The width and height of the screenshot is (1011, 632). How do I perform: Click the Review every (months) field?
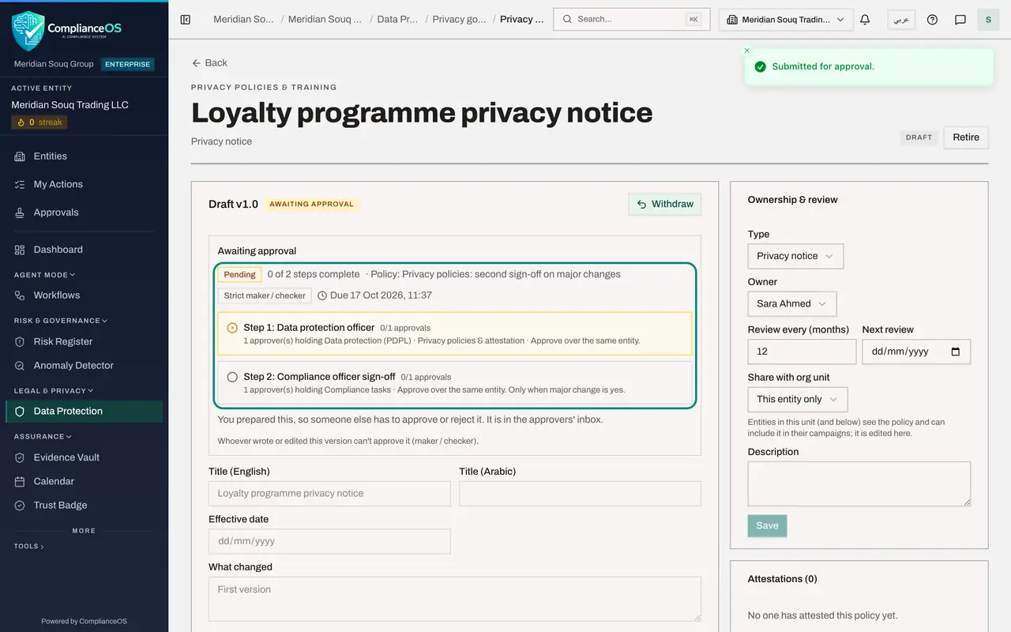pos(802,352)
